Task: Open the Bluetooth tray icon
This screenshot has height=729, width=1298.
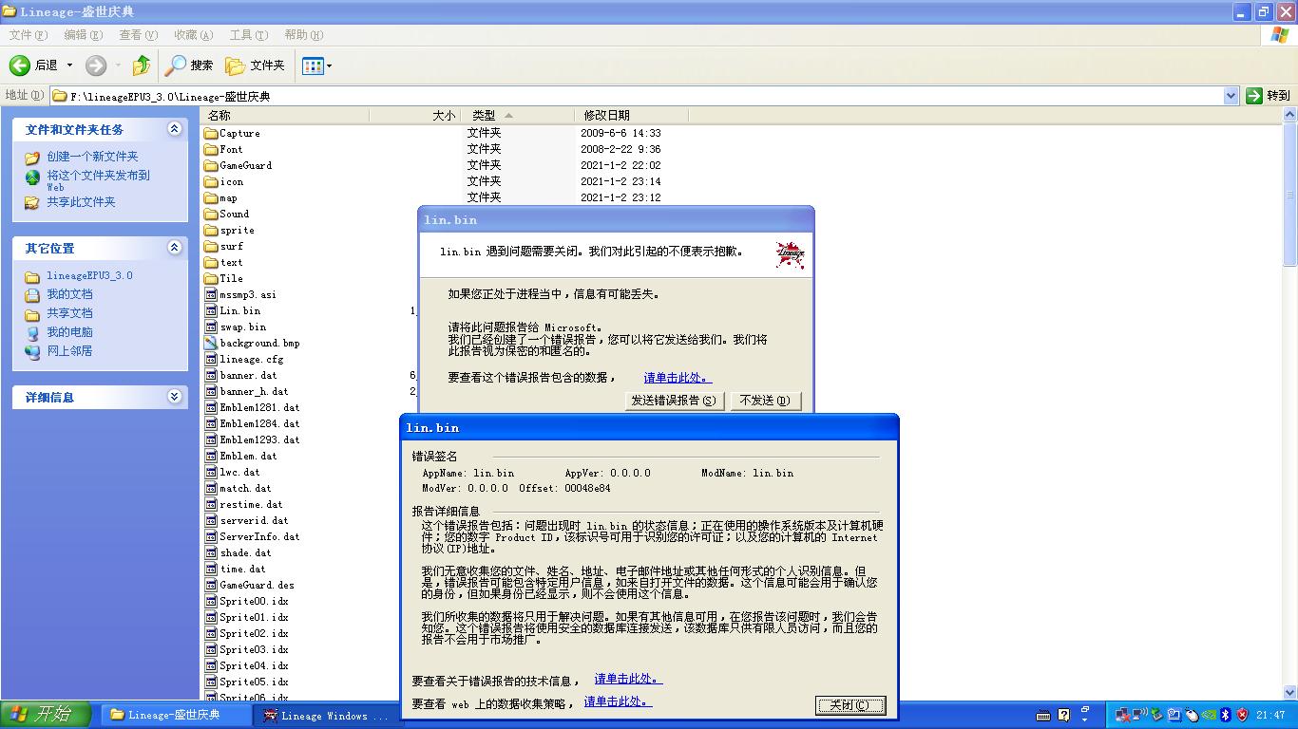Action: coord(1226,715)
